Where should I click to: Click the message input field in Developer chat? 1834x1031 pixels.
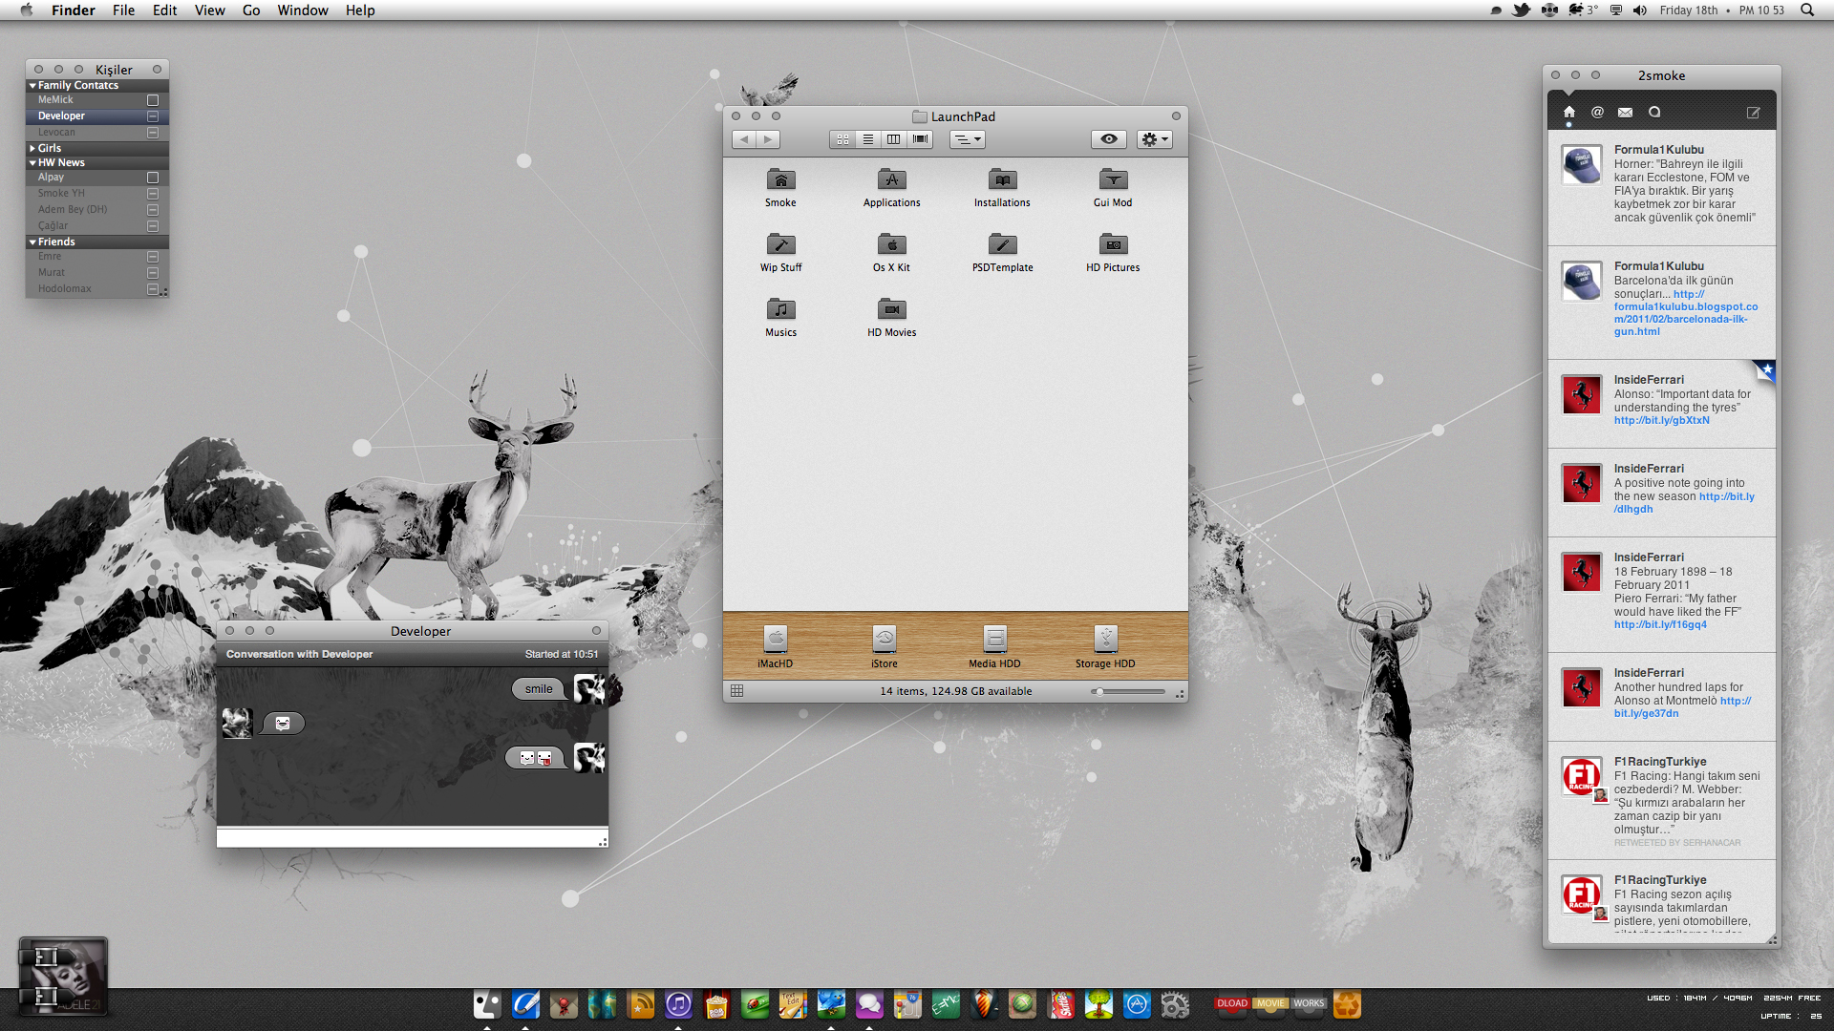click(412, 838)
